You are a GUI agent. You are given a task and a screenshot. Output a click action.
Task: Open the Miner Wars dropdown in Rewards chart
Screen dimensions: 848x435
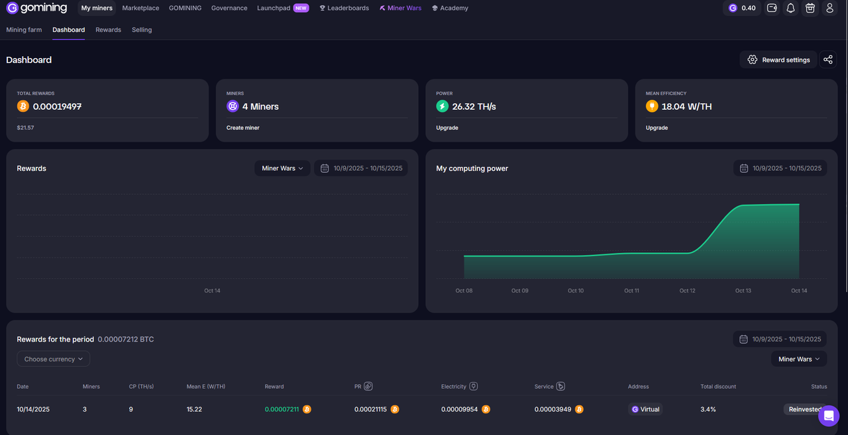[x=282, y=168]
